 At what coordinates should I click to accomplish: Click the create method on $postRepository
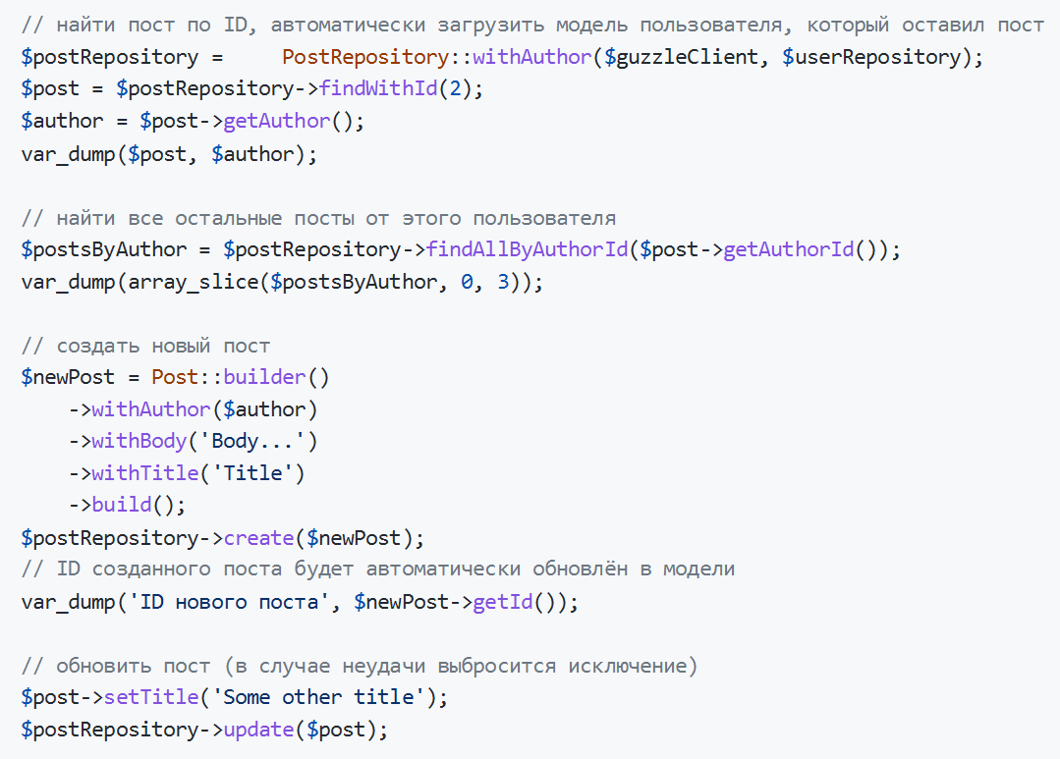click(259, 538)
